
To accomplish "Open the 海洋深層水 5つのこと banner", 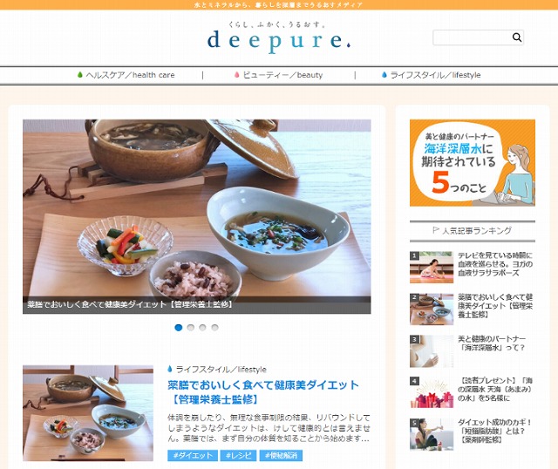I will pos(473,163).
